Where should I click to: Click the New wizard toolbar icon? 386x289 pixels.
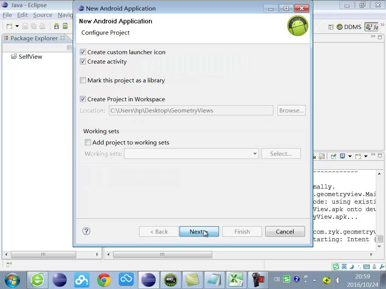[9, 26]
